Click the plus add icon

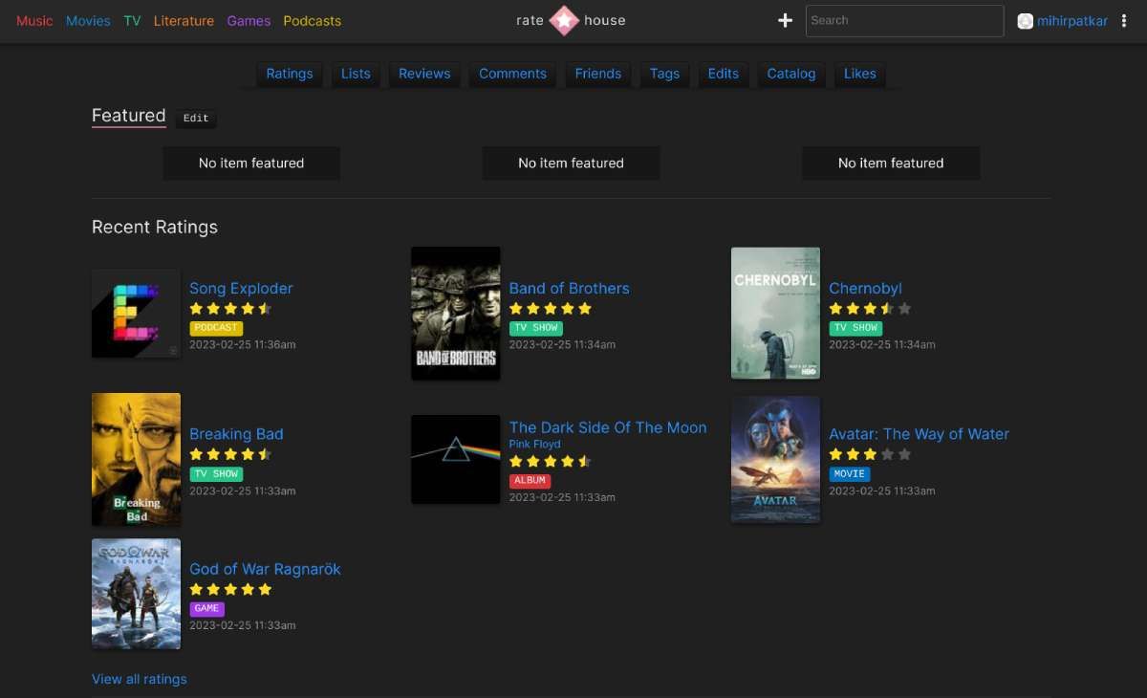(x=785, y=20)
